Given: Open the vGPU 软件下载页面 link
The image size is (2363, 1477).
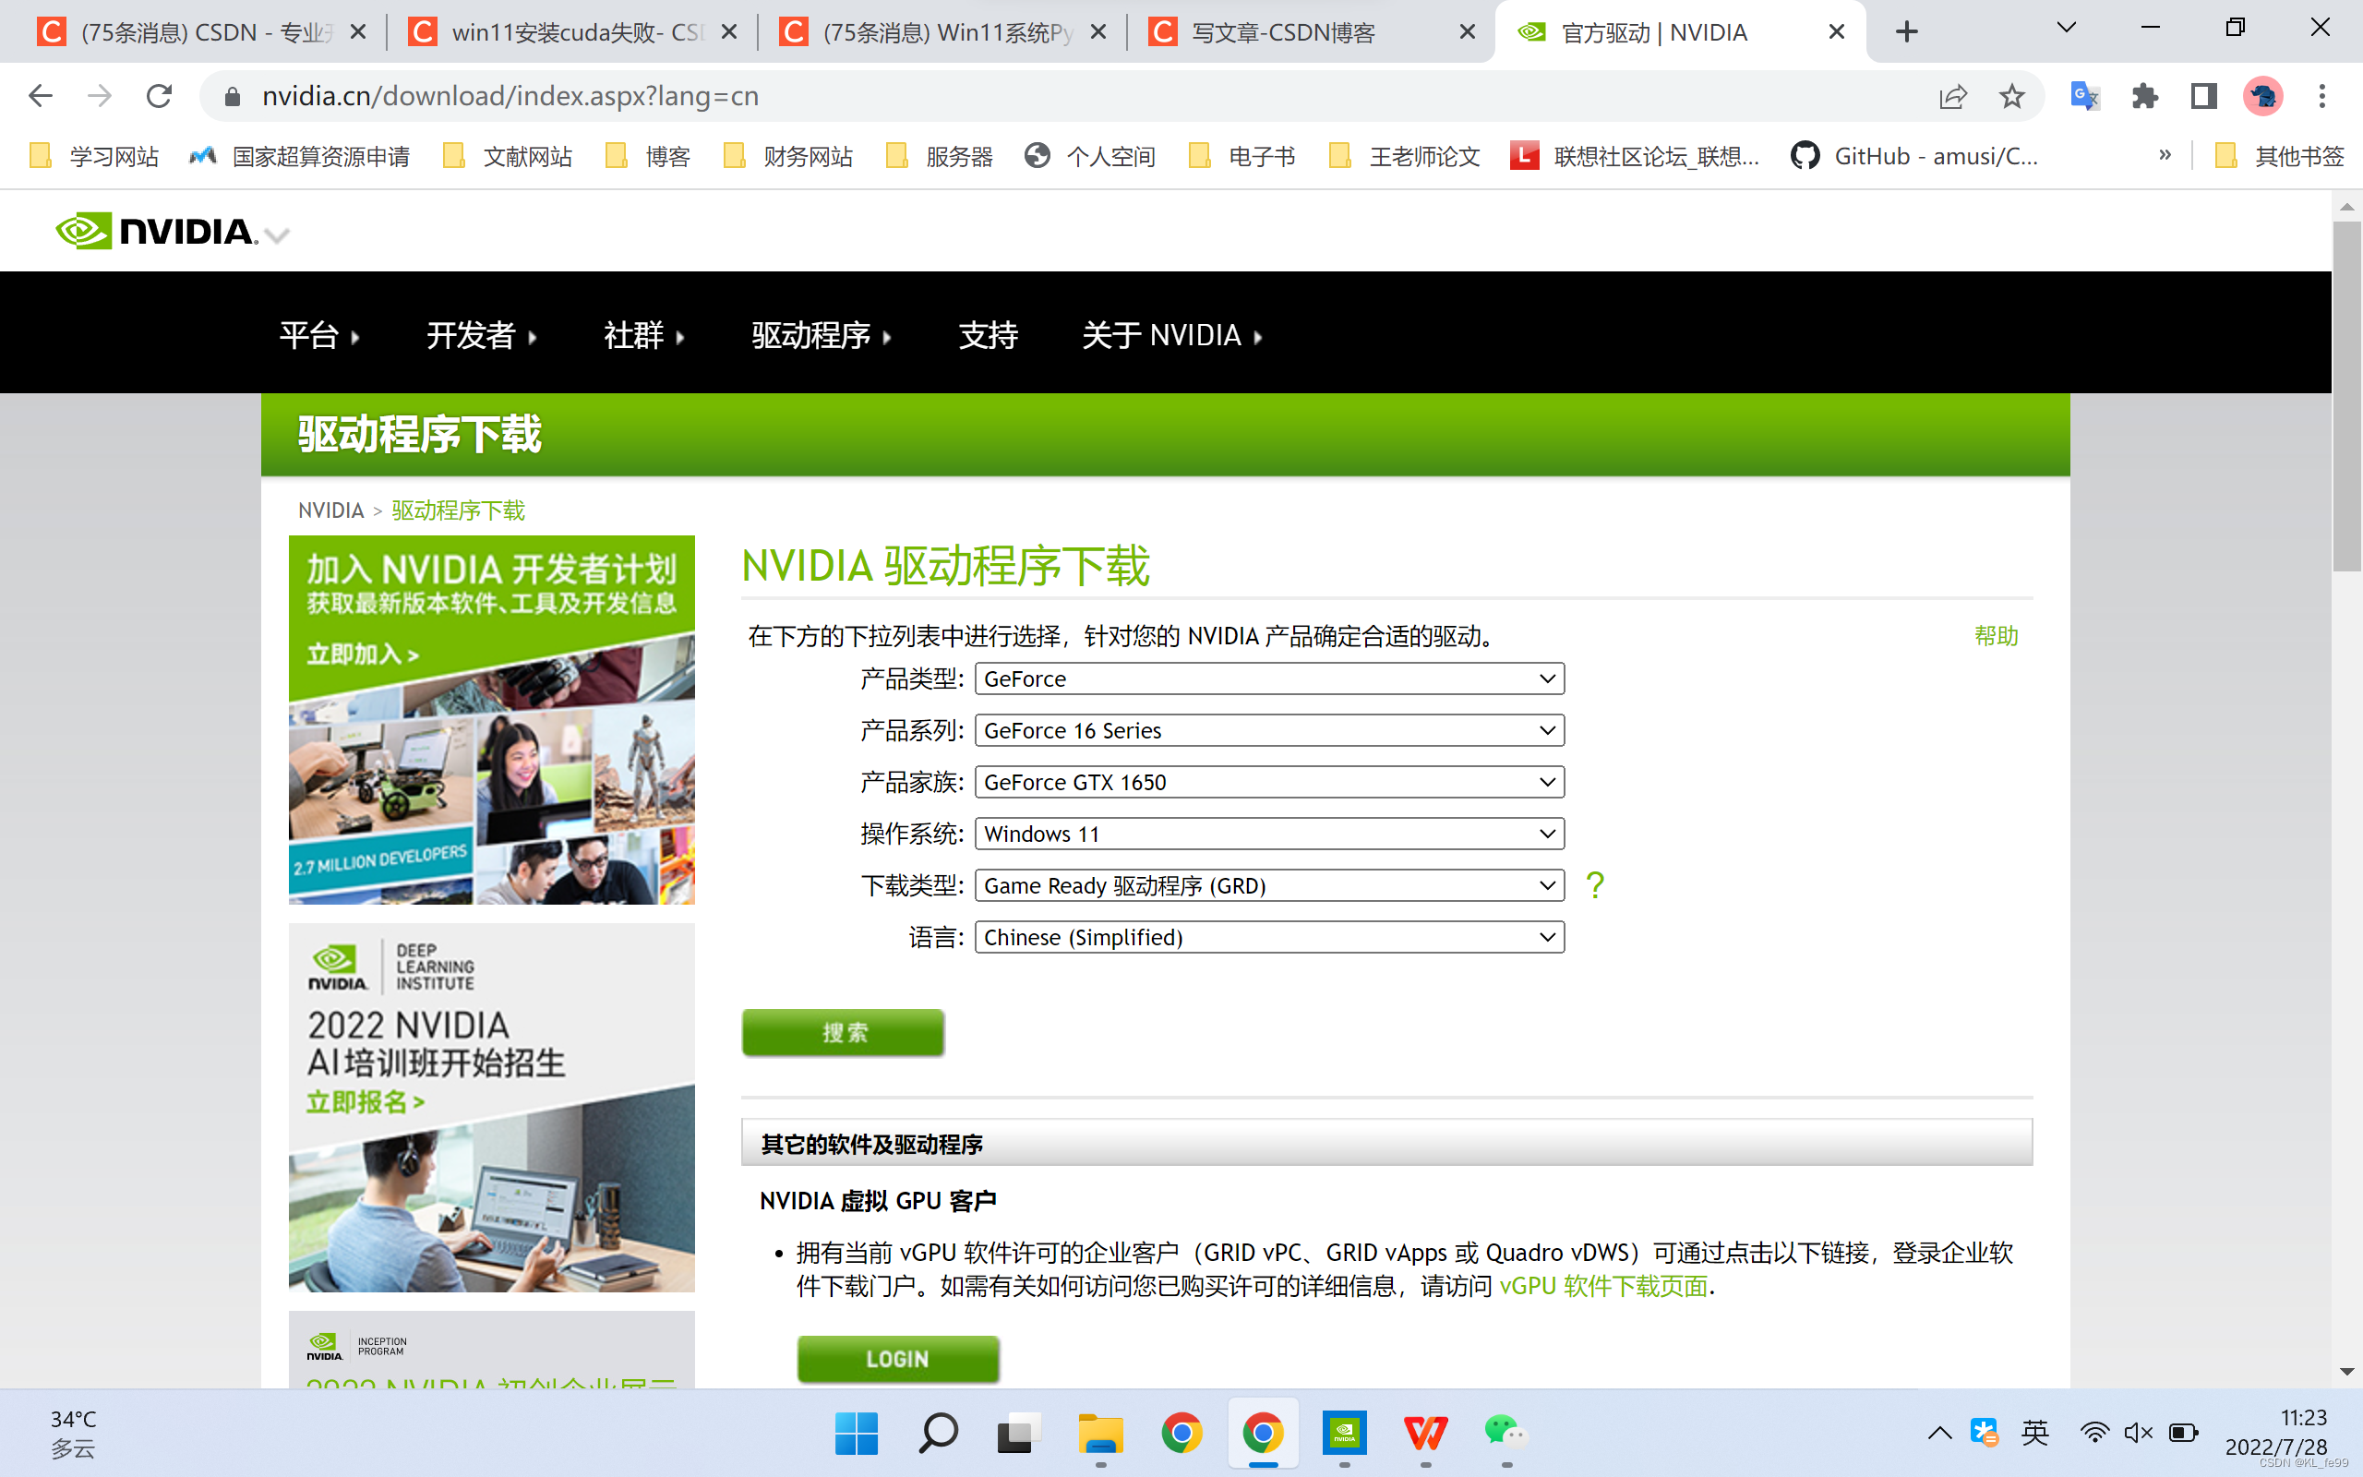Looking at the screenshot, I should [x=1603, y=1287].
